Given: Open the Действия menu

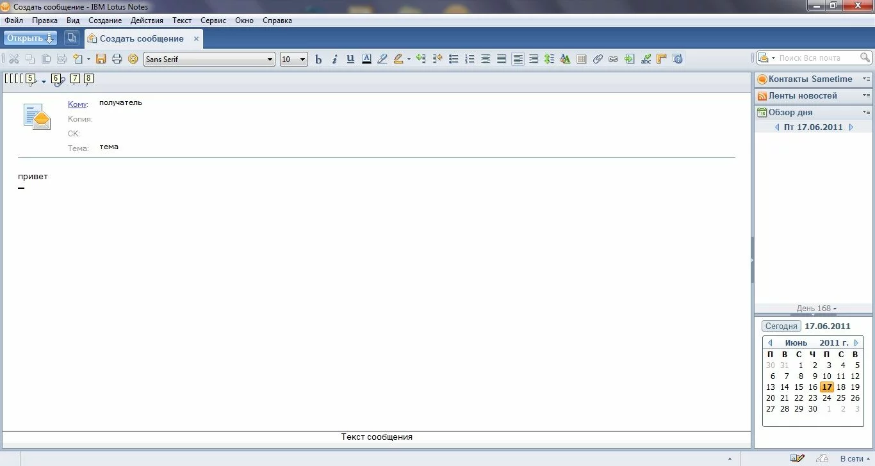Looking at the screenshot, I should coord(147,20).
